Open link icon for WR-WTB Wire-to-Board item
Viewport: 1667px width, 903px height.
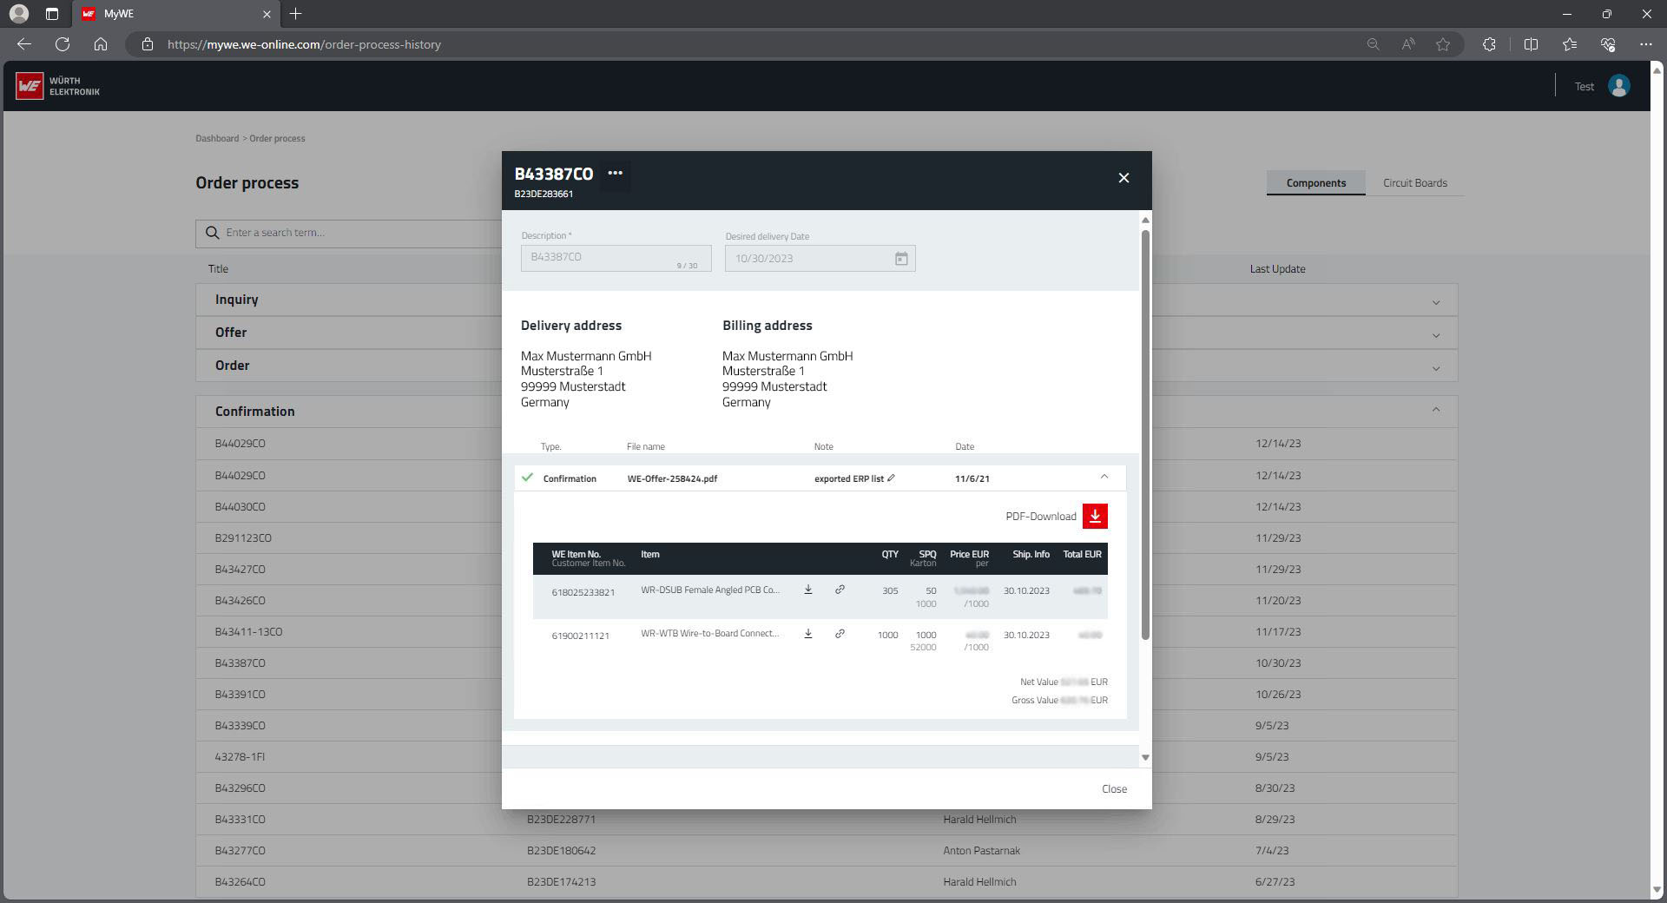(840, 635)
